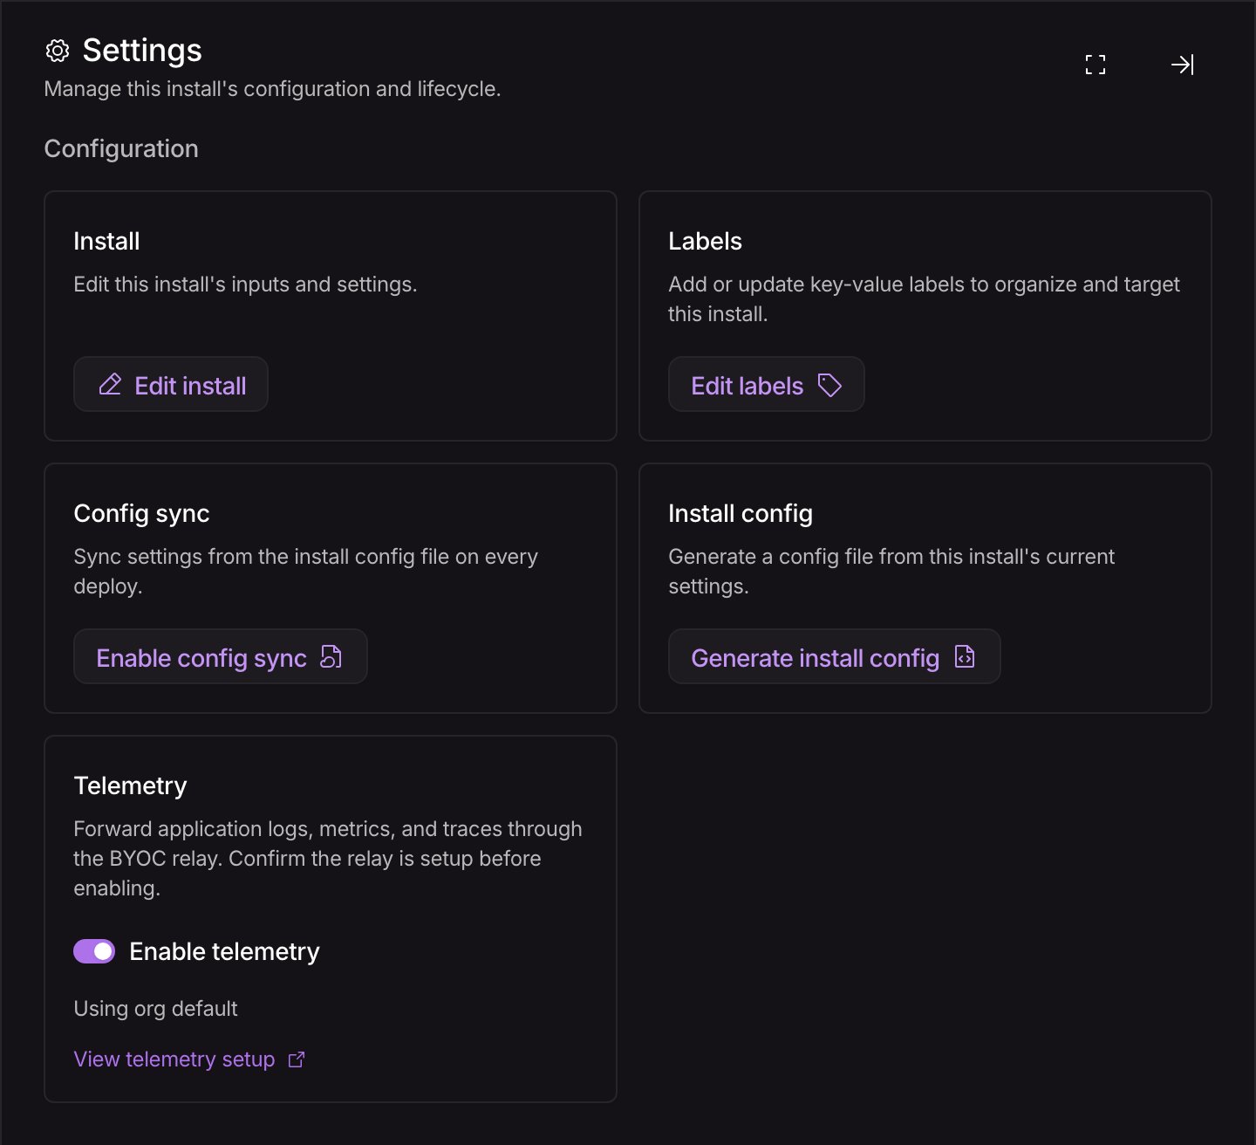Open the Edit labels button
This screenshot has height=1145, width=1256.
(767, 384)
